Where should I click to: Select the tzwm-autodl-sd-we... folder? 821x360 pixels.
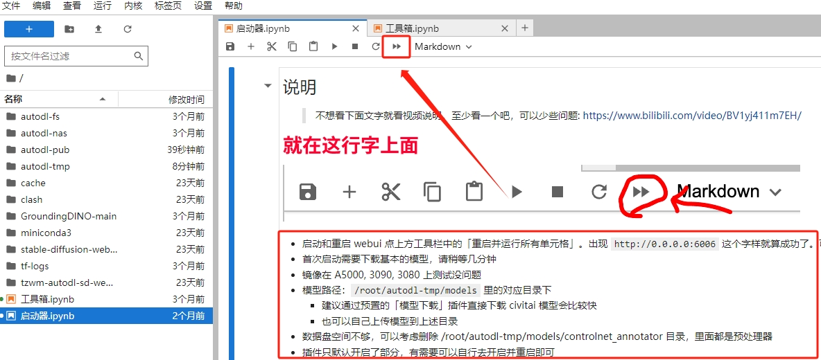tap(106, 282)
